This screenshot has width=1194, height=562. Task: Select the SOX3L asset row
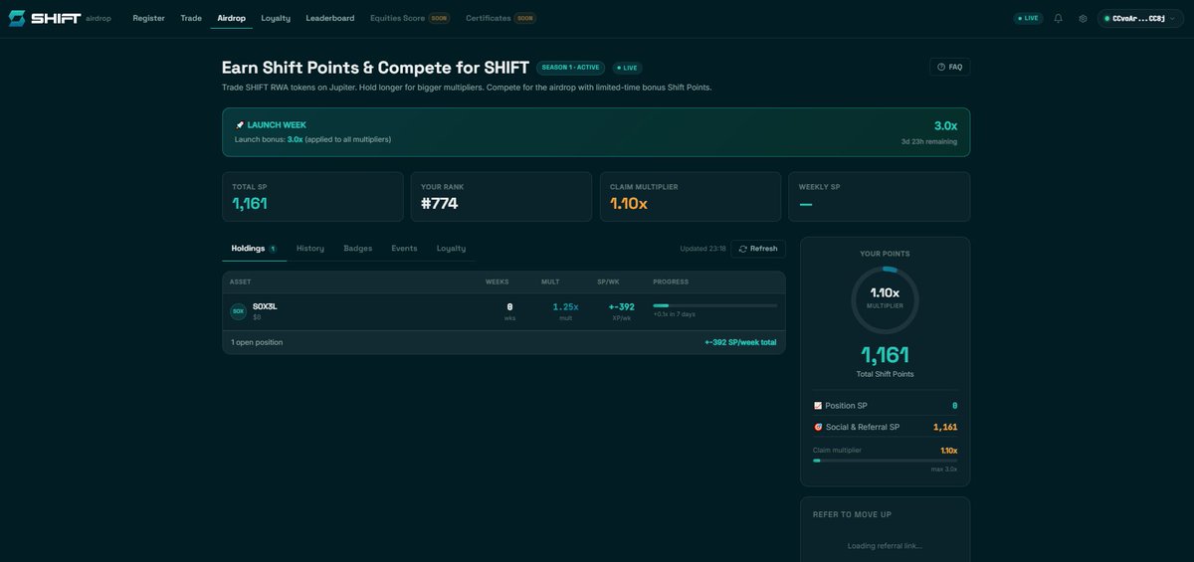click(503, 311)
